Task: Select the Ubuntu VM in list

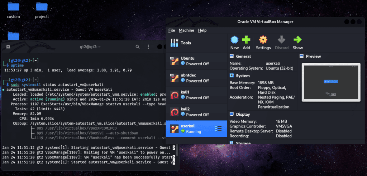Action: 196,61
